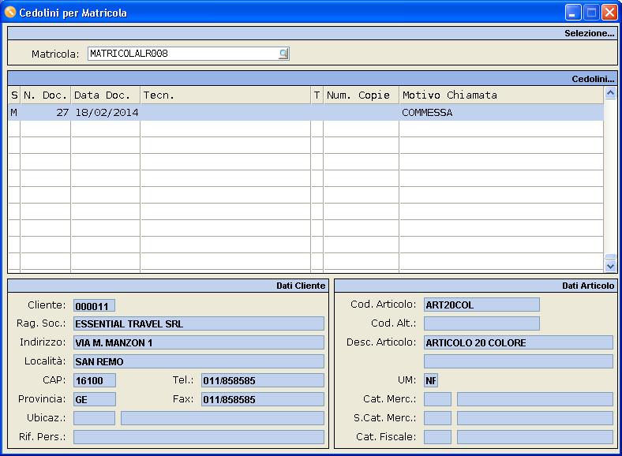The image size is (622, 456).
Task: Click the Provincia field GE
Action: (x=95, y=399)
